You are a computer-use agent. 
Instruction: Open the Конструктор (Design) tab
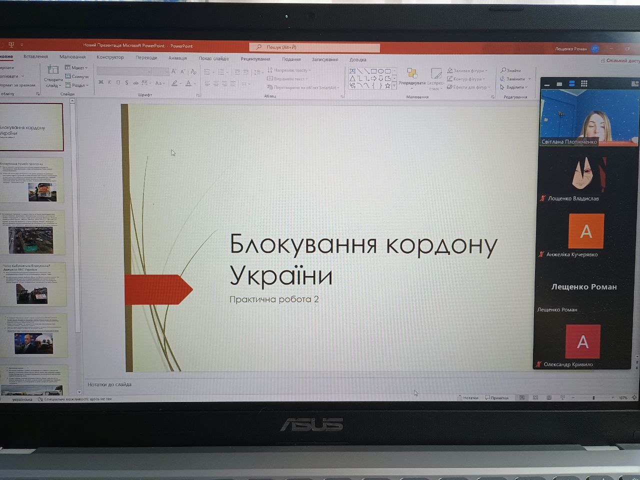pyautogui.click(x=110, y=57)
